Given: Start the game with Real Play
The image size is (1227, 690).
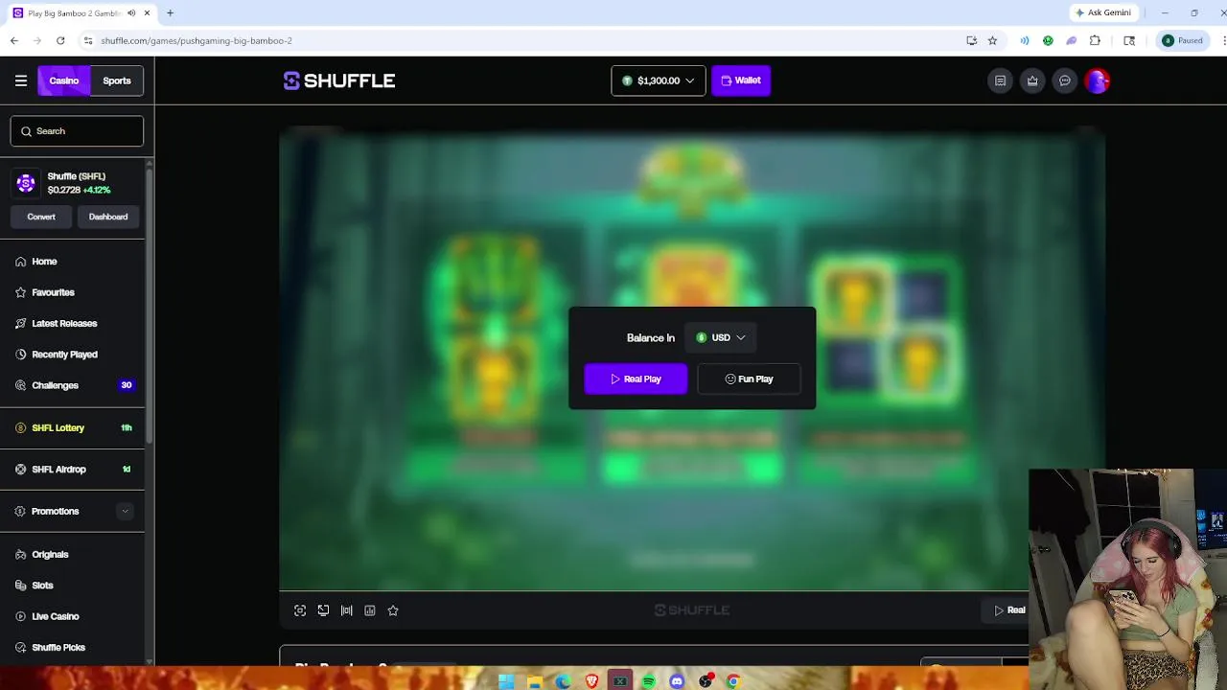Looking at the screenshot, I should 636,379.
